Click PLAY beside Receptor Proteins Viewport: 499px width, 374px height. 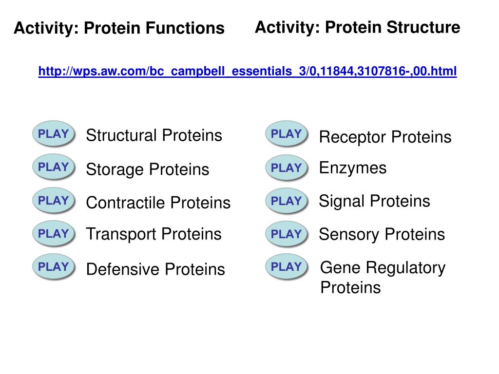pos(287,133)
